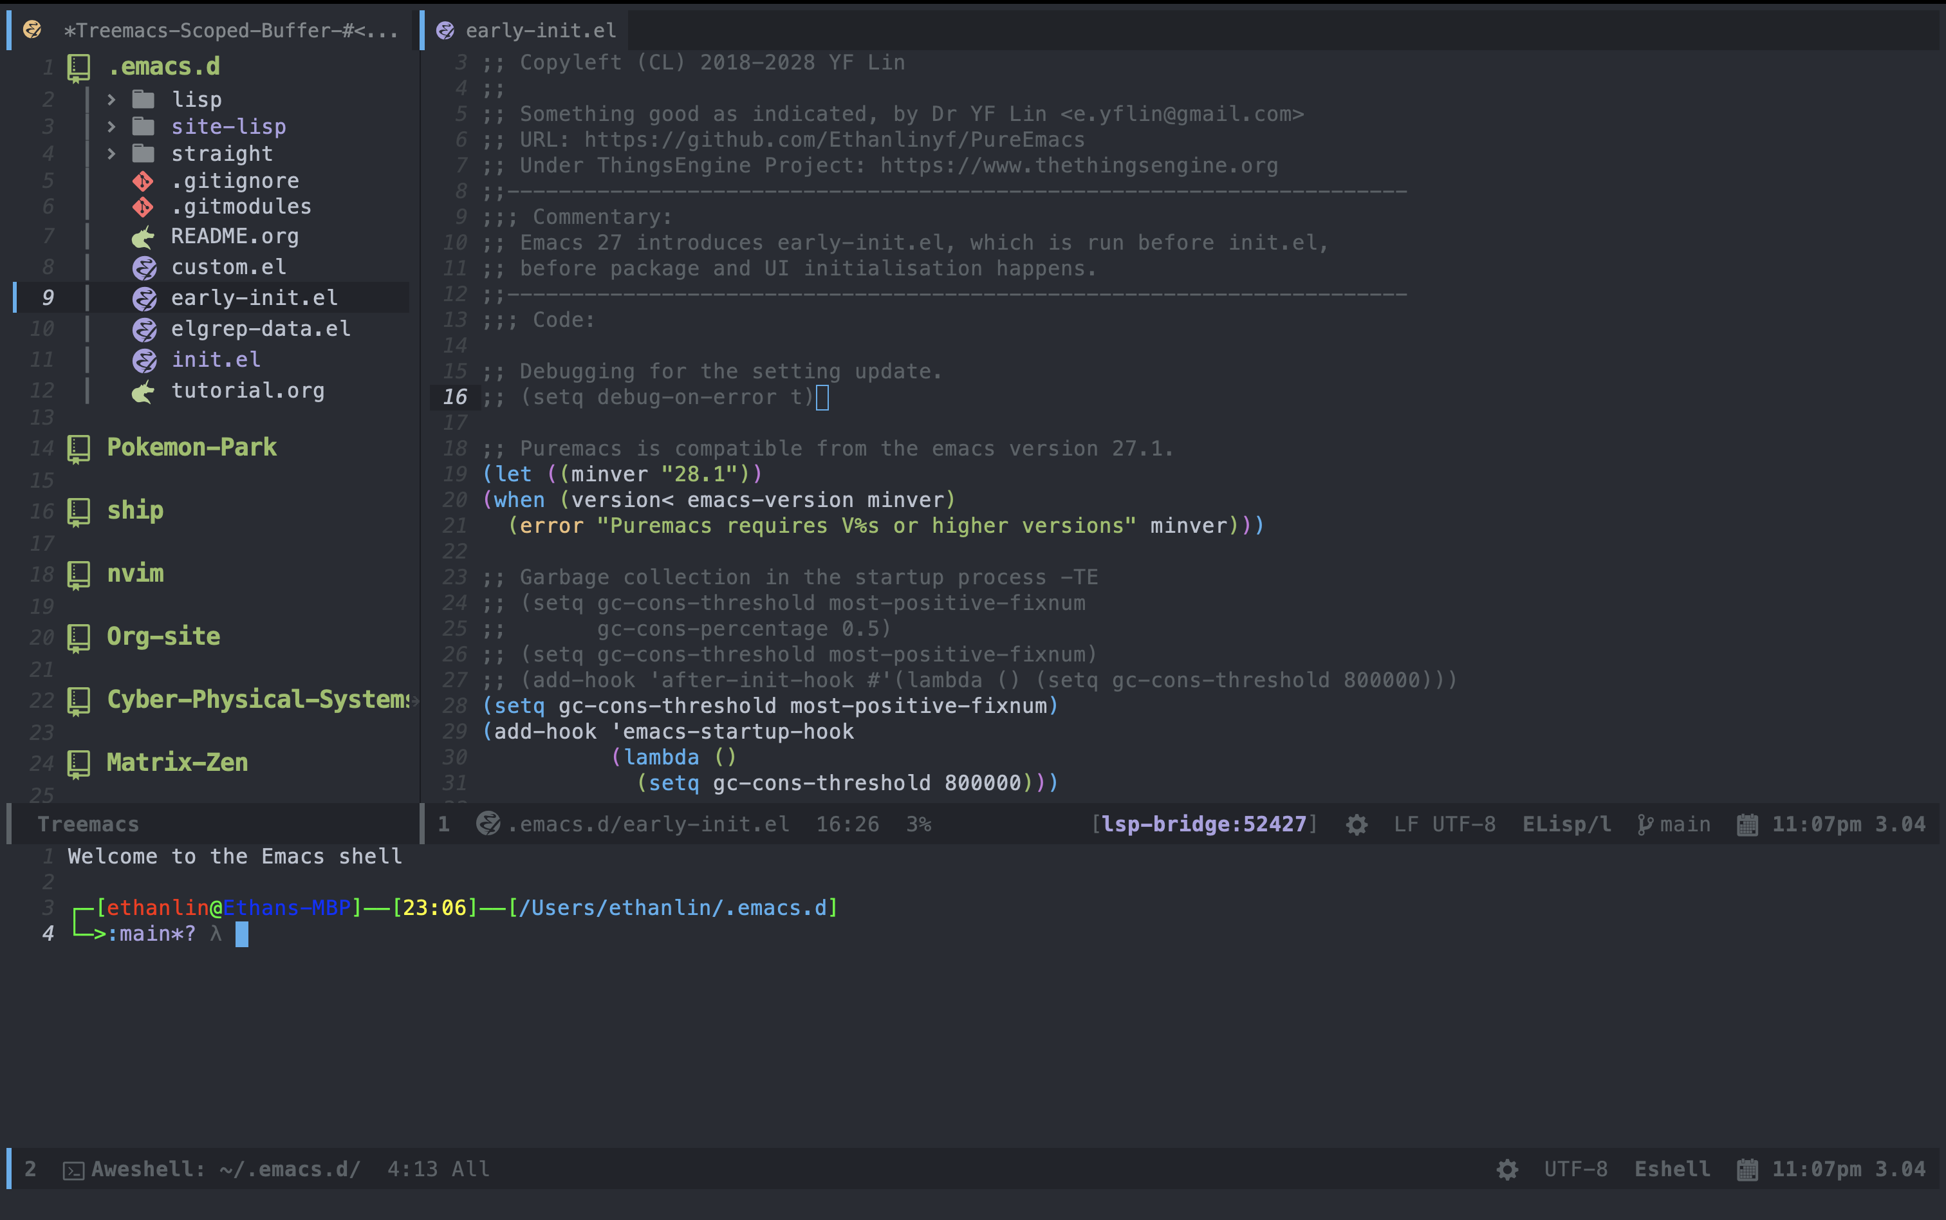Expand the lisp folder chevron
This screenshot has height=1220, width=1946.
(111, 99)
